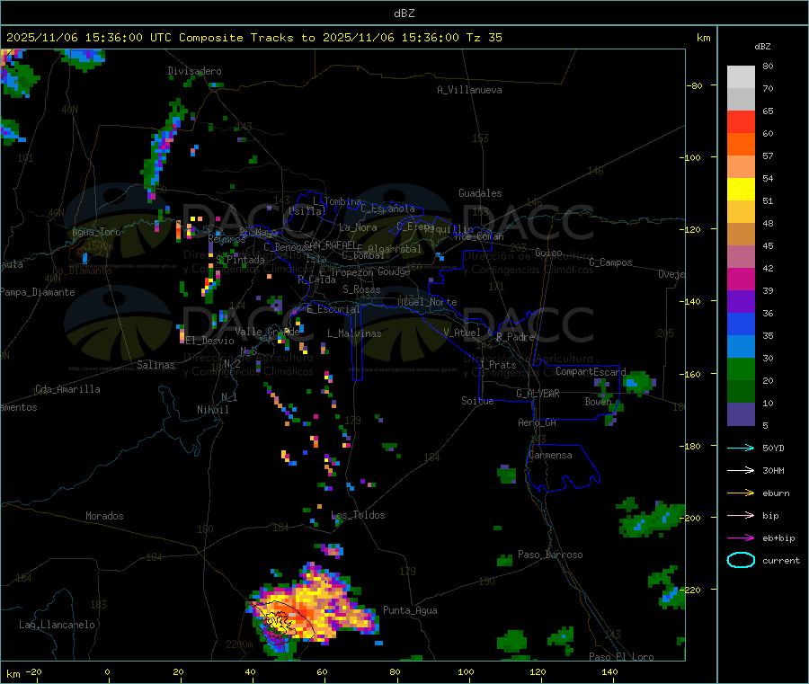
Task: Click the dBZ title at top
Action: (x=404, y=13)
